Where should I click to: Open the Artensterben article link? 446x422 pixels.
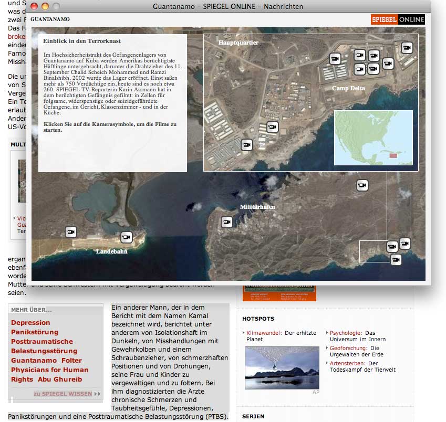click(348, 363)
